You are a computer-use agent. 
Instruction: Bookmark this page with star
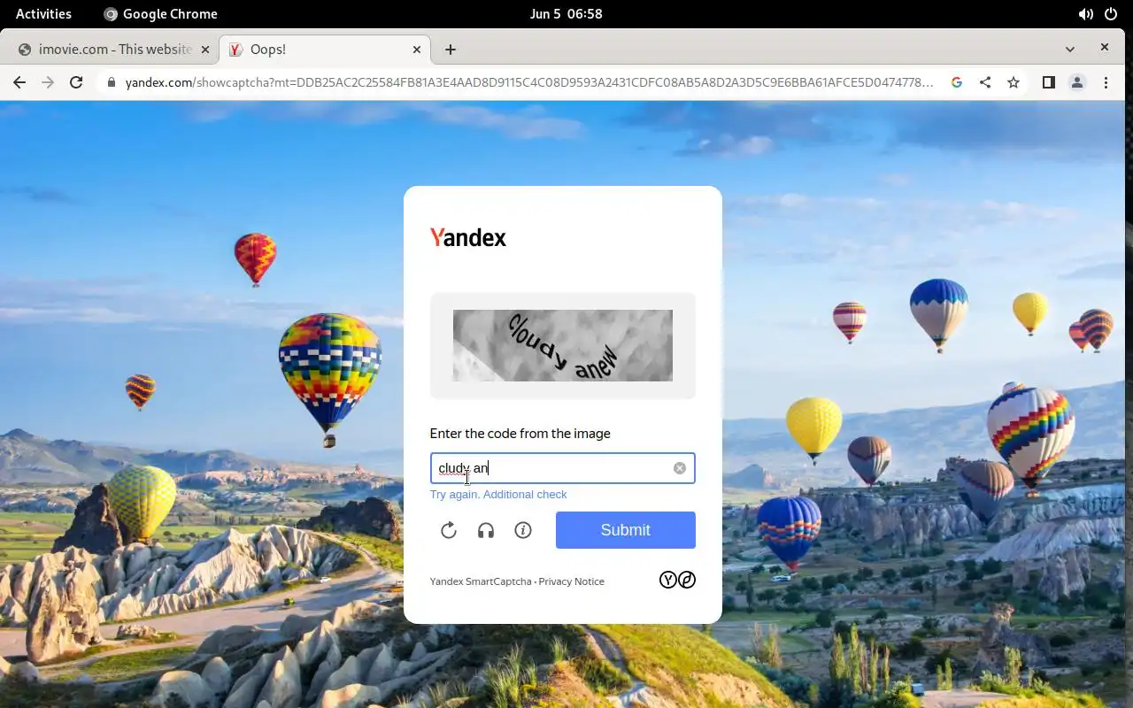(1014, 82)
